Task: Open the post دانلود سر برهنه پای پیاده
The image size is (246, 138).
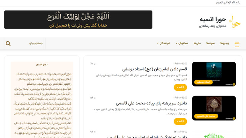Action: pyautogui.click(x=151, y=103)
